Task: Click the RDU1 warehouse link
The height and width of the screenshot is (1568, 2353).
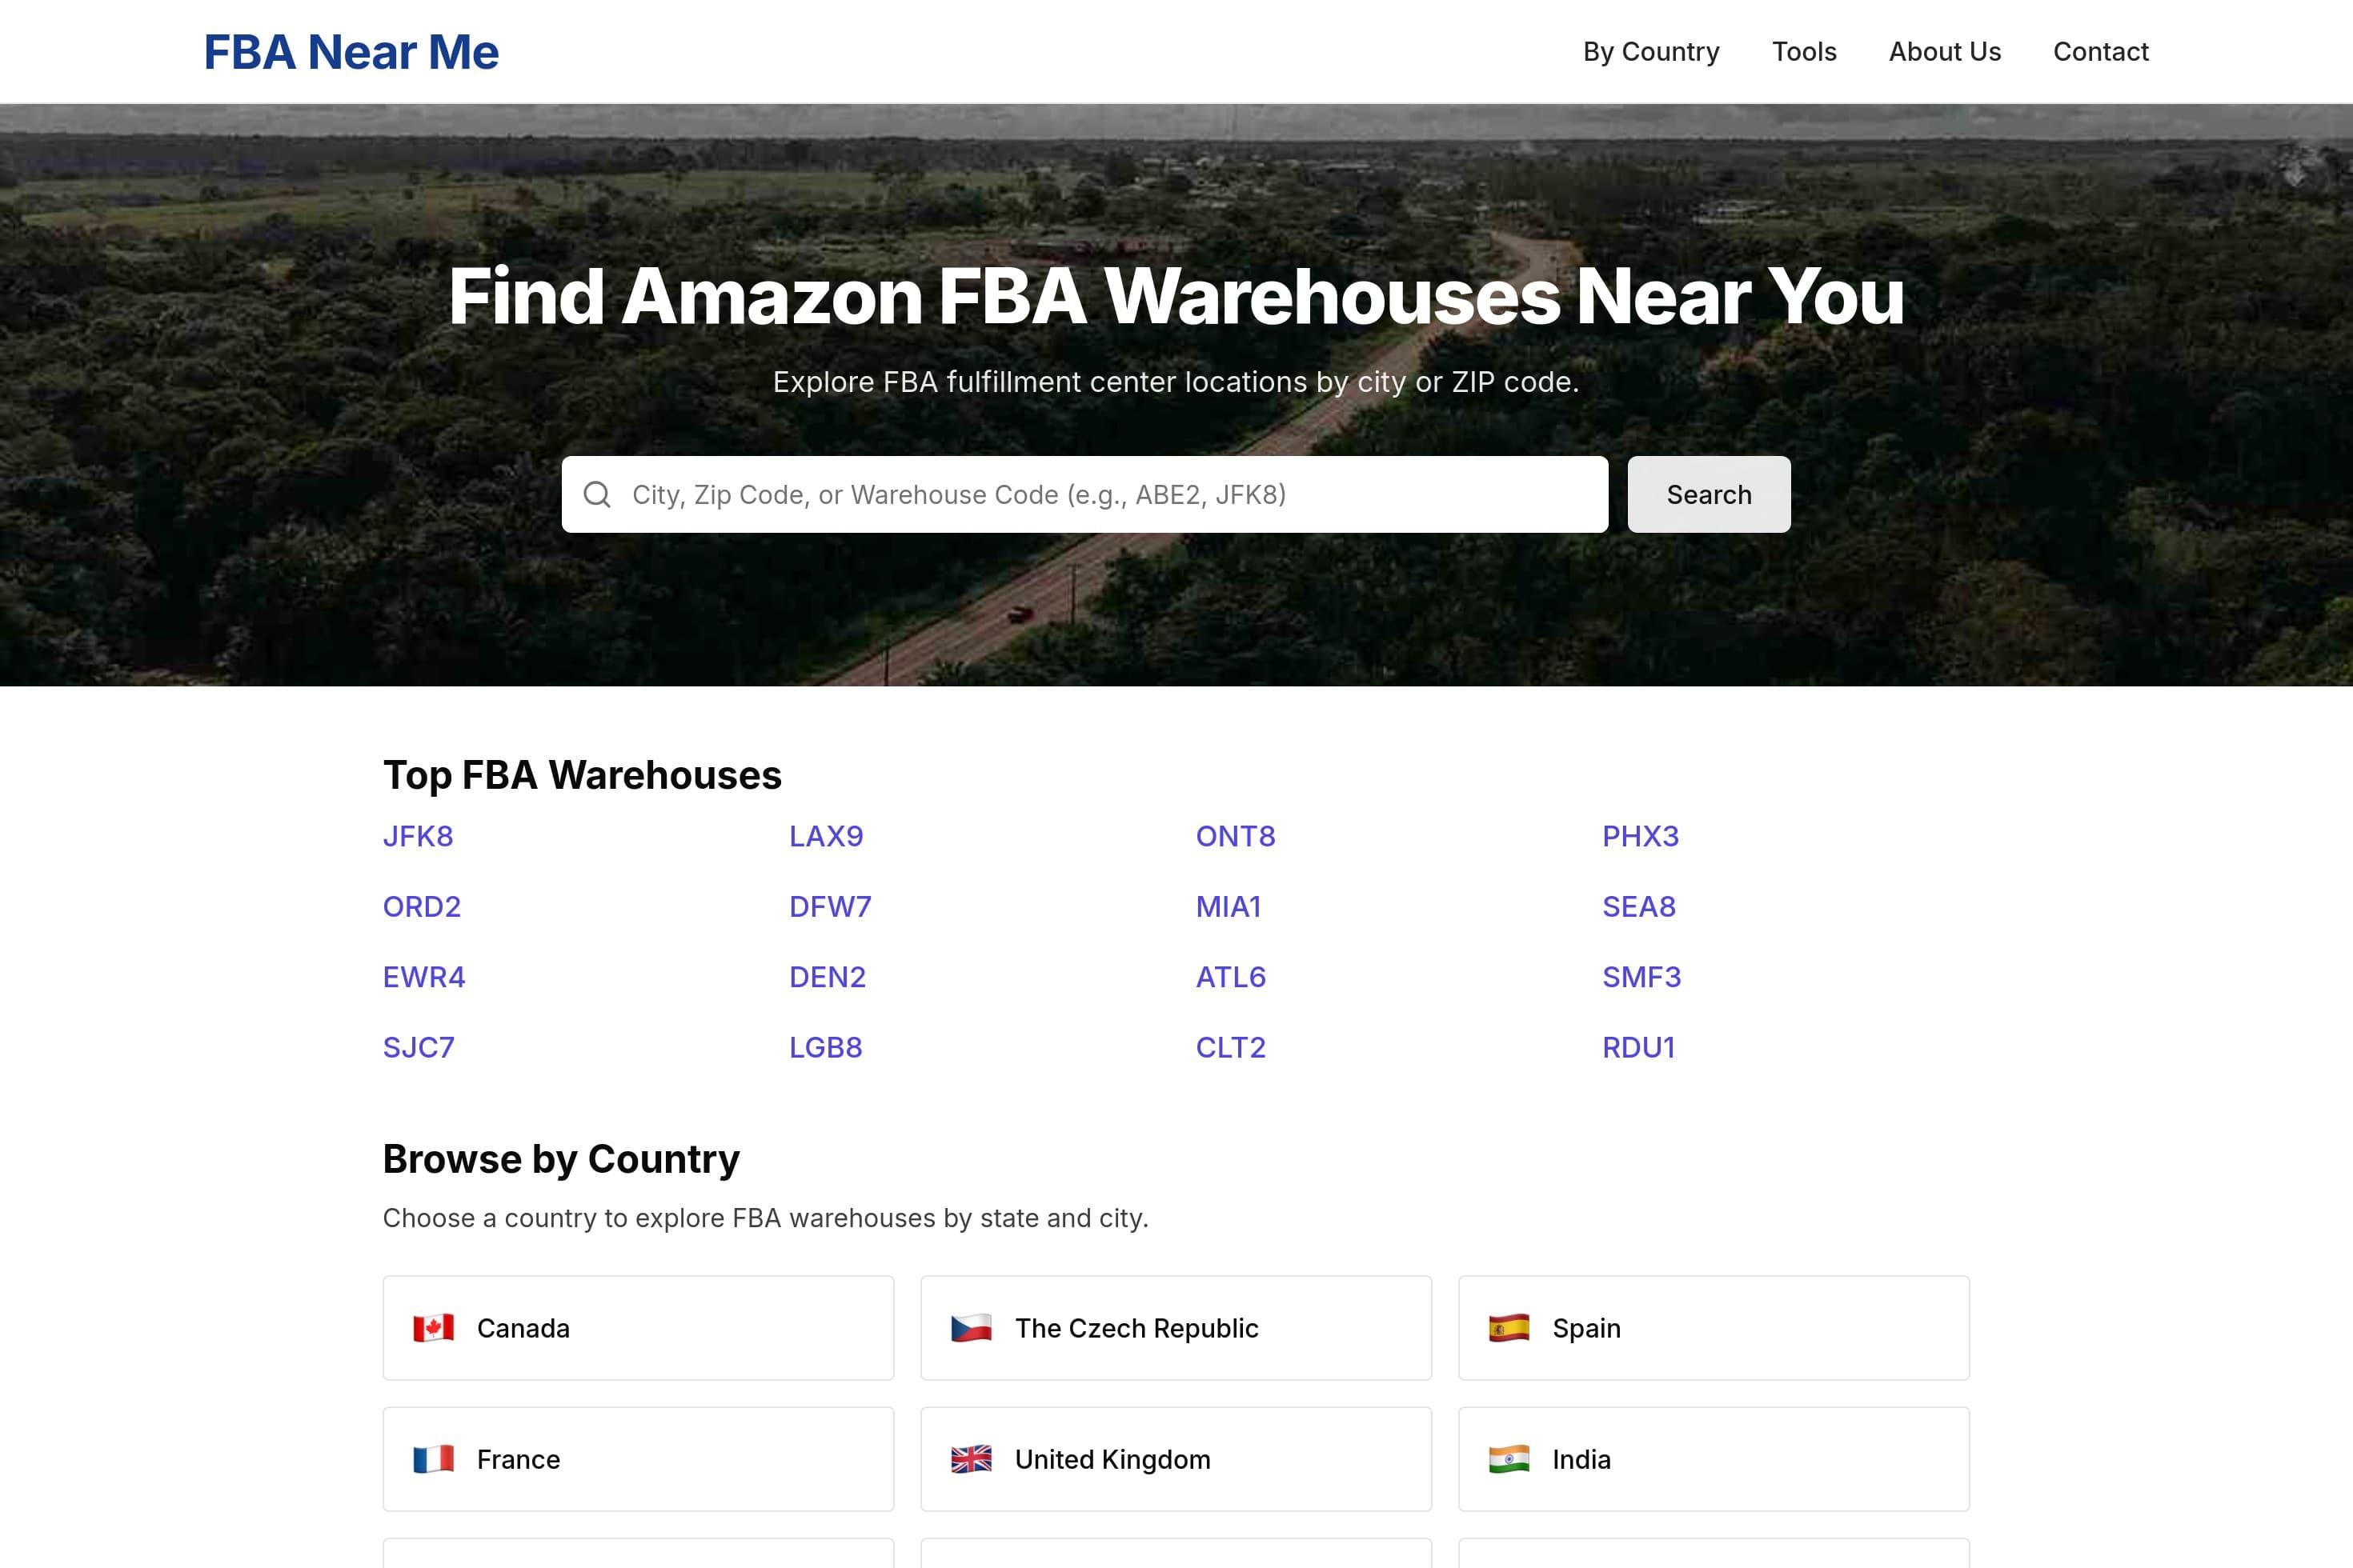Action: pos(1640,1047)
